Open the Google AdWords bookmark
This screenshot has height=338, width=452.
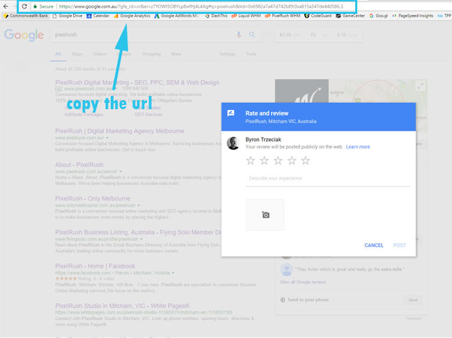click(176, 16)
